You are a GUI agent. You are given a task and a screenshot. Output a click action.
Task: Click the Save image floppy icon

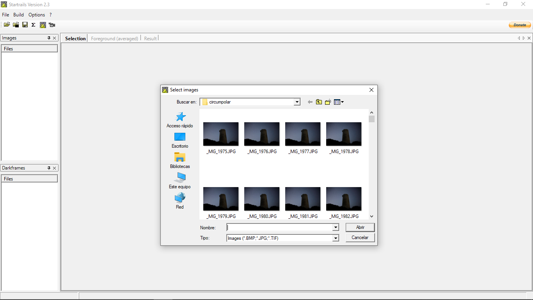(25, 25)
